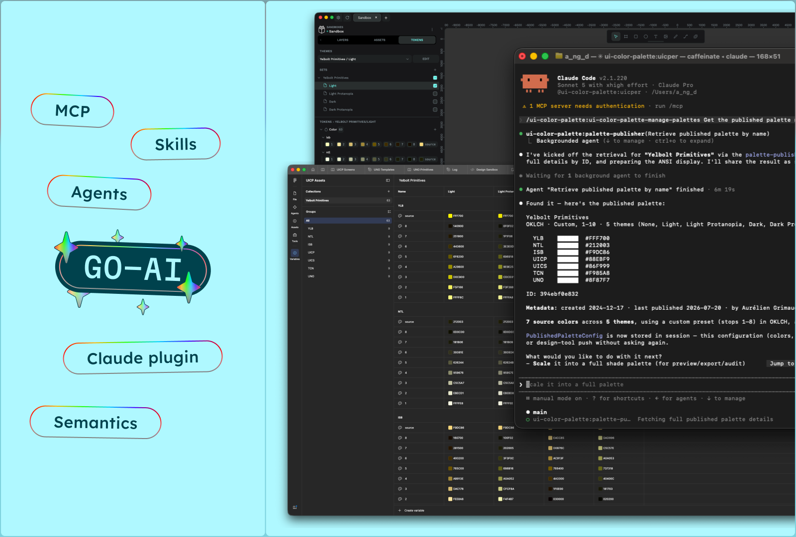Select the Image tool in the canvas toolbar
This screenshot has width=796, height=537.
pos(666,36)
